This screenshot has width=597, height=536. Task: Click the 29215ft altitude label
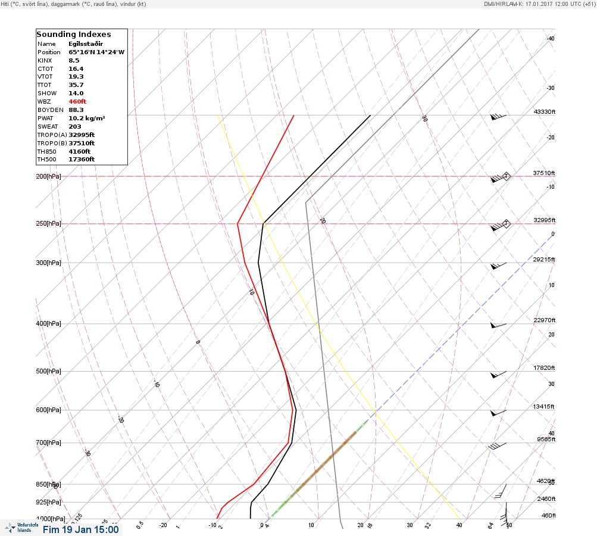pos(543,260)
